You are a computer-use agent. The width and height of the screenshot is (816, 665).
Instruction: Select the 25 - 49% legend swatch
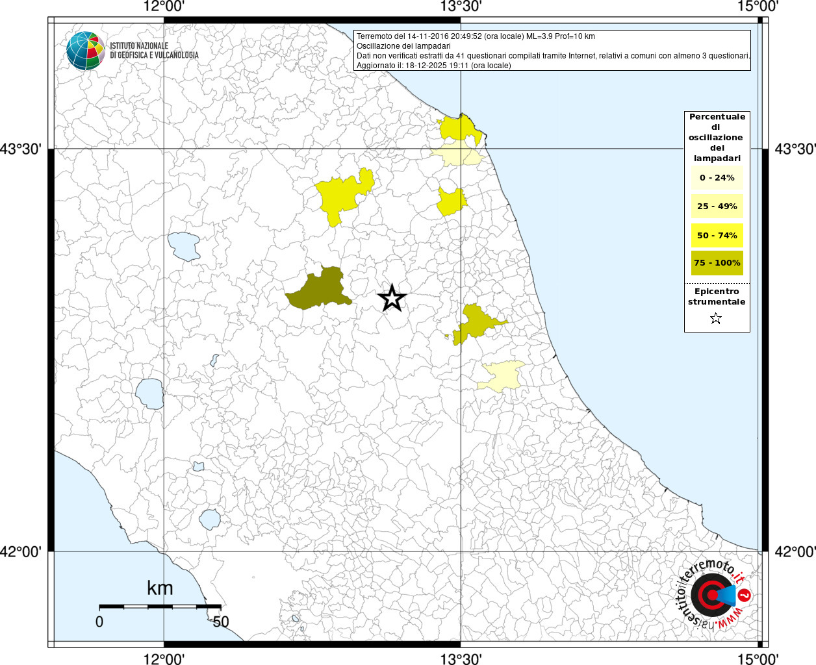click(717, 207)
